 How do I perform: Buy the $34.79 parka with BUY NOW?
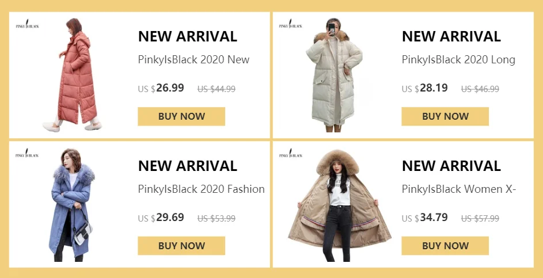click(445, 246)
